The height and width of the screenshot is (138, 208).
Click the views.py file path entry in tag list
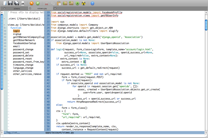(x=26, y=25)
